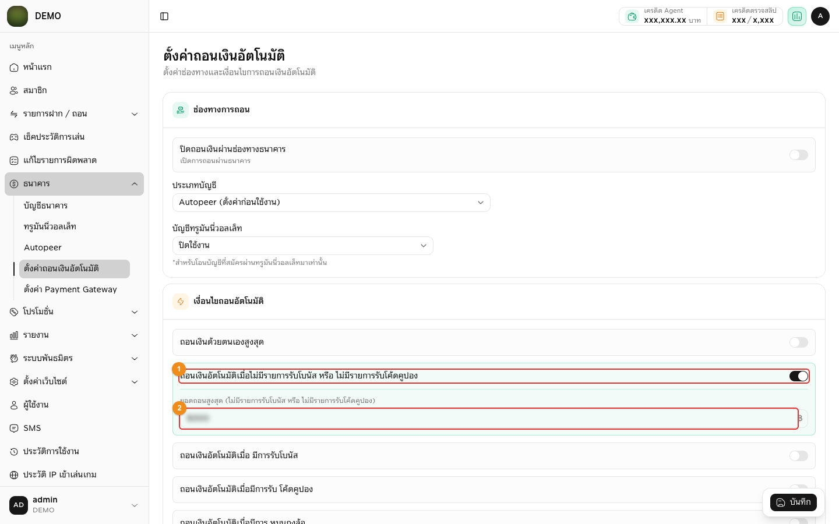Click the slip-check credit icon

[720, 16]
